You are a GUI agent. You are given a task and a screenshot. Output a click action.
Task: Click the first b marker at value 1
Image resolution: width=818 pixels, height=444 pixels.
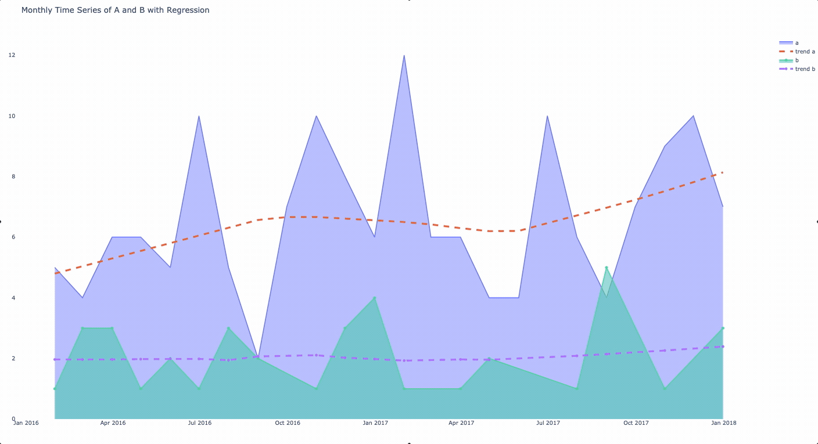pos(55,389)
